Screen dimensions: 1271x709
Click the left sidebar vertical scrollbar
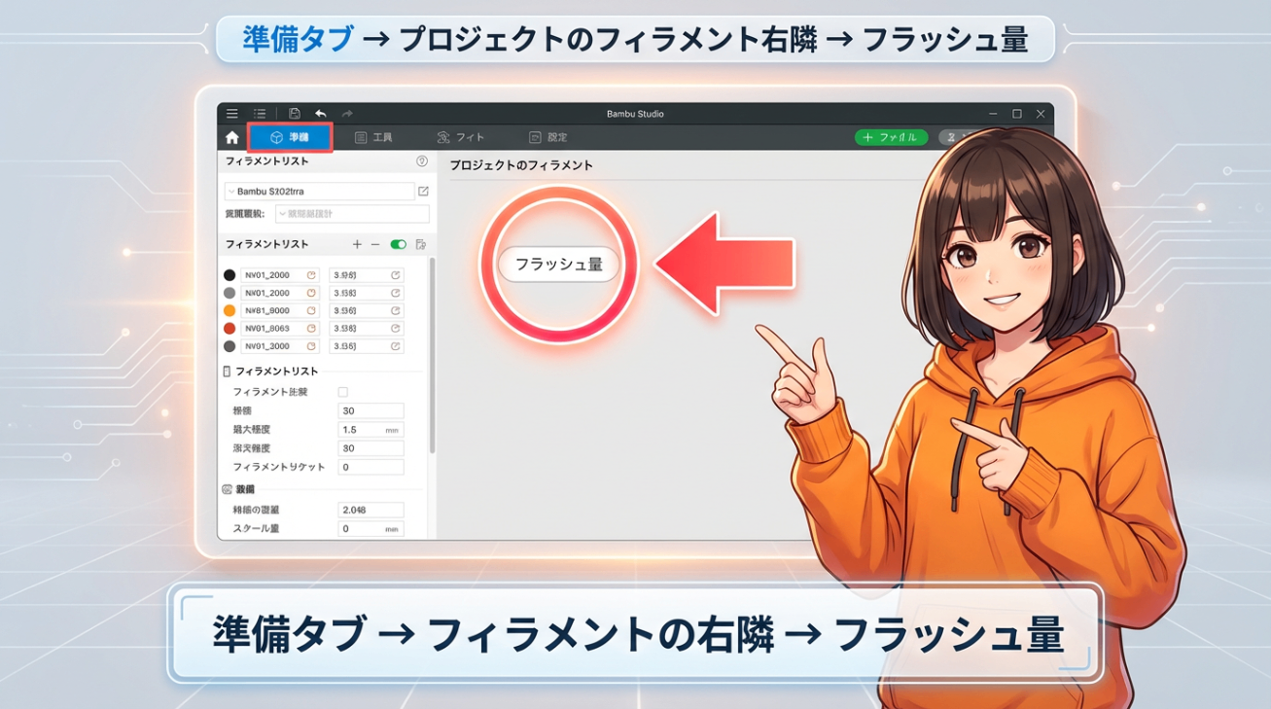tap(433, 355)
